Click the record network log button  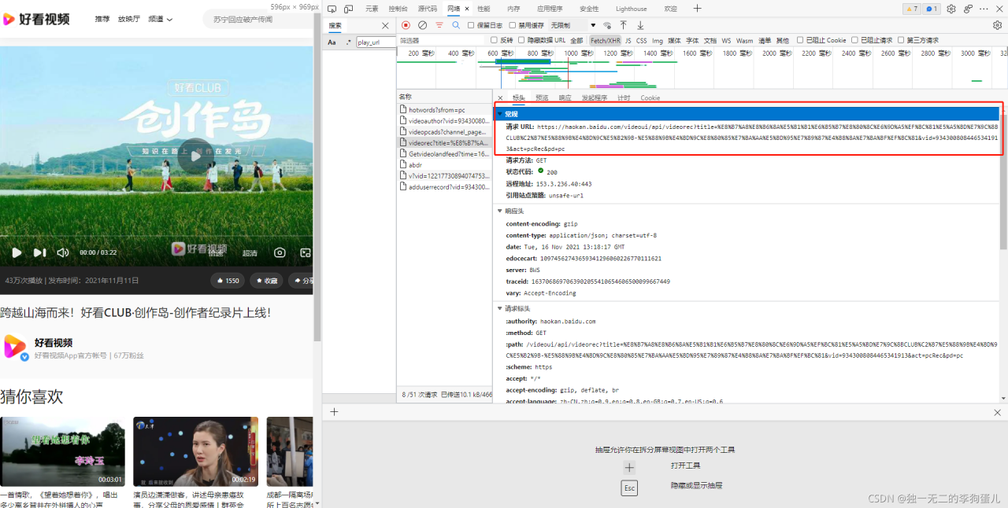(x=406, y=25)
